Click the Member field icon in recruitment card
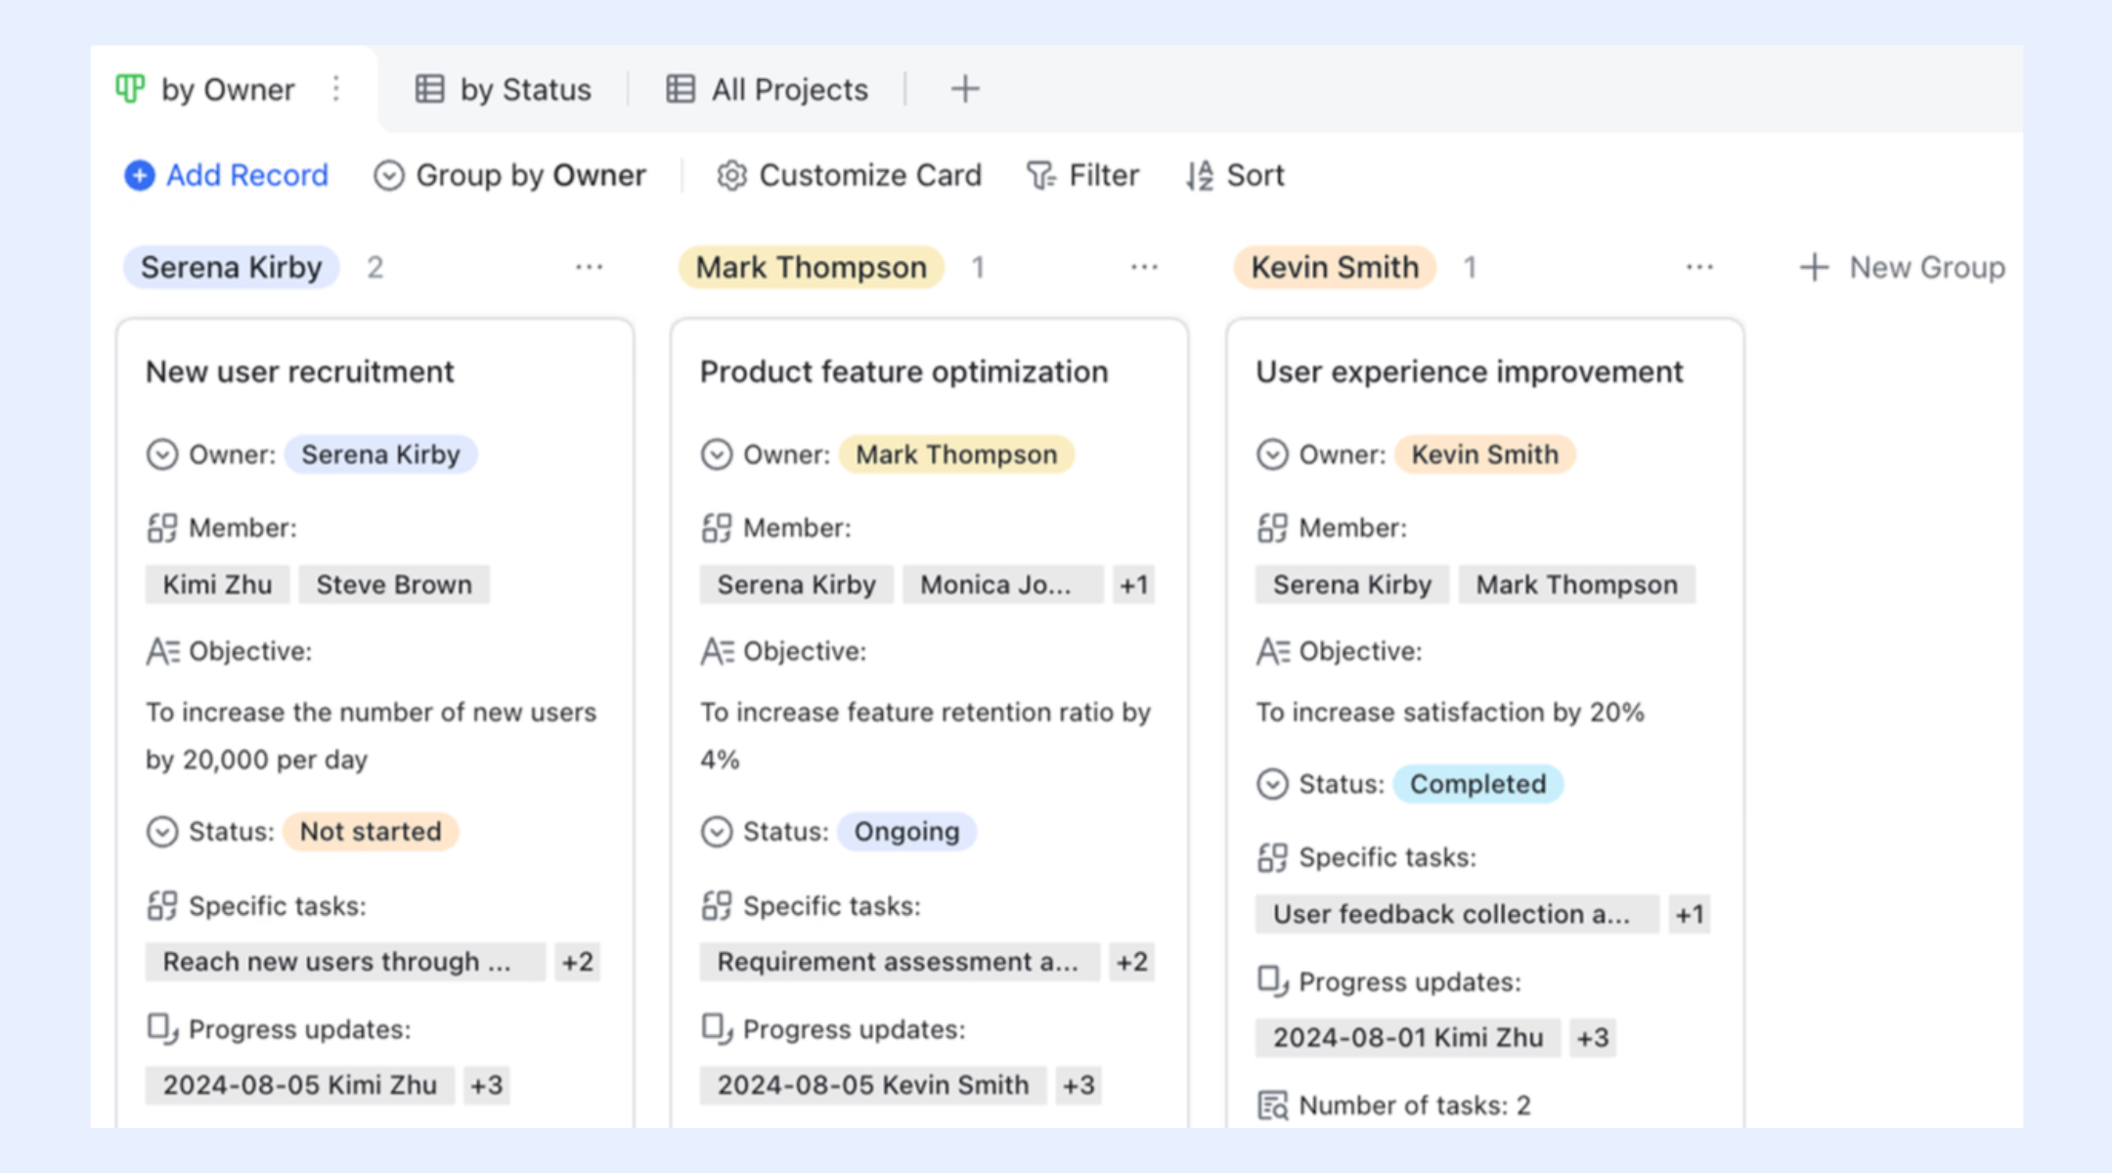The image size is (2112, 1173). tap(162, 528)
